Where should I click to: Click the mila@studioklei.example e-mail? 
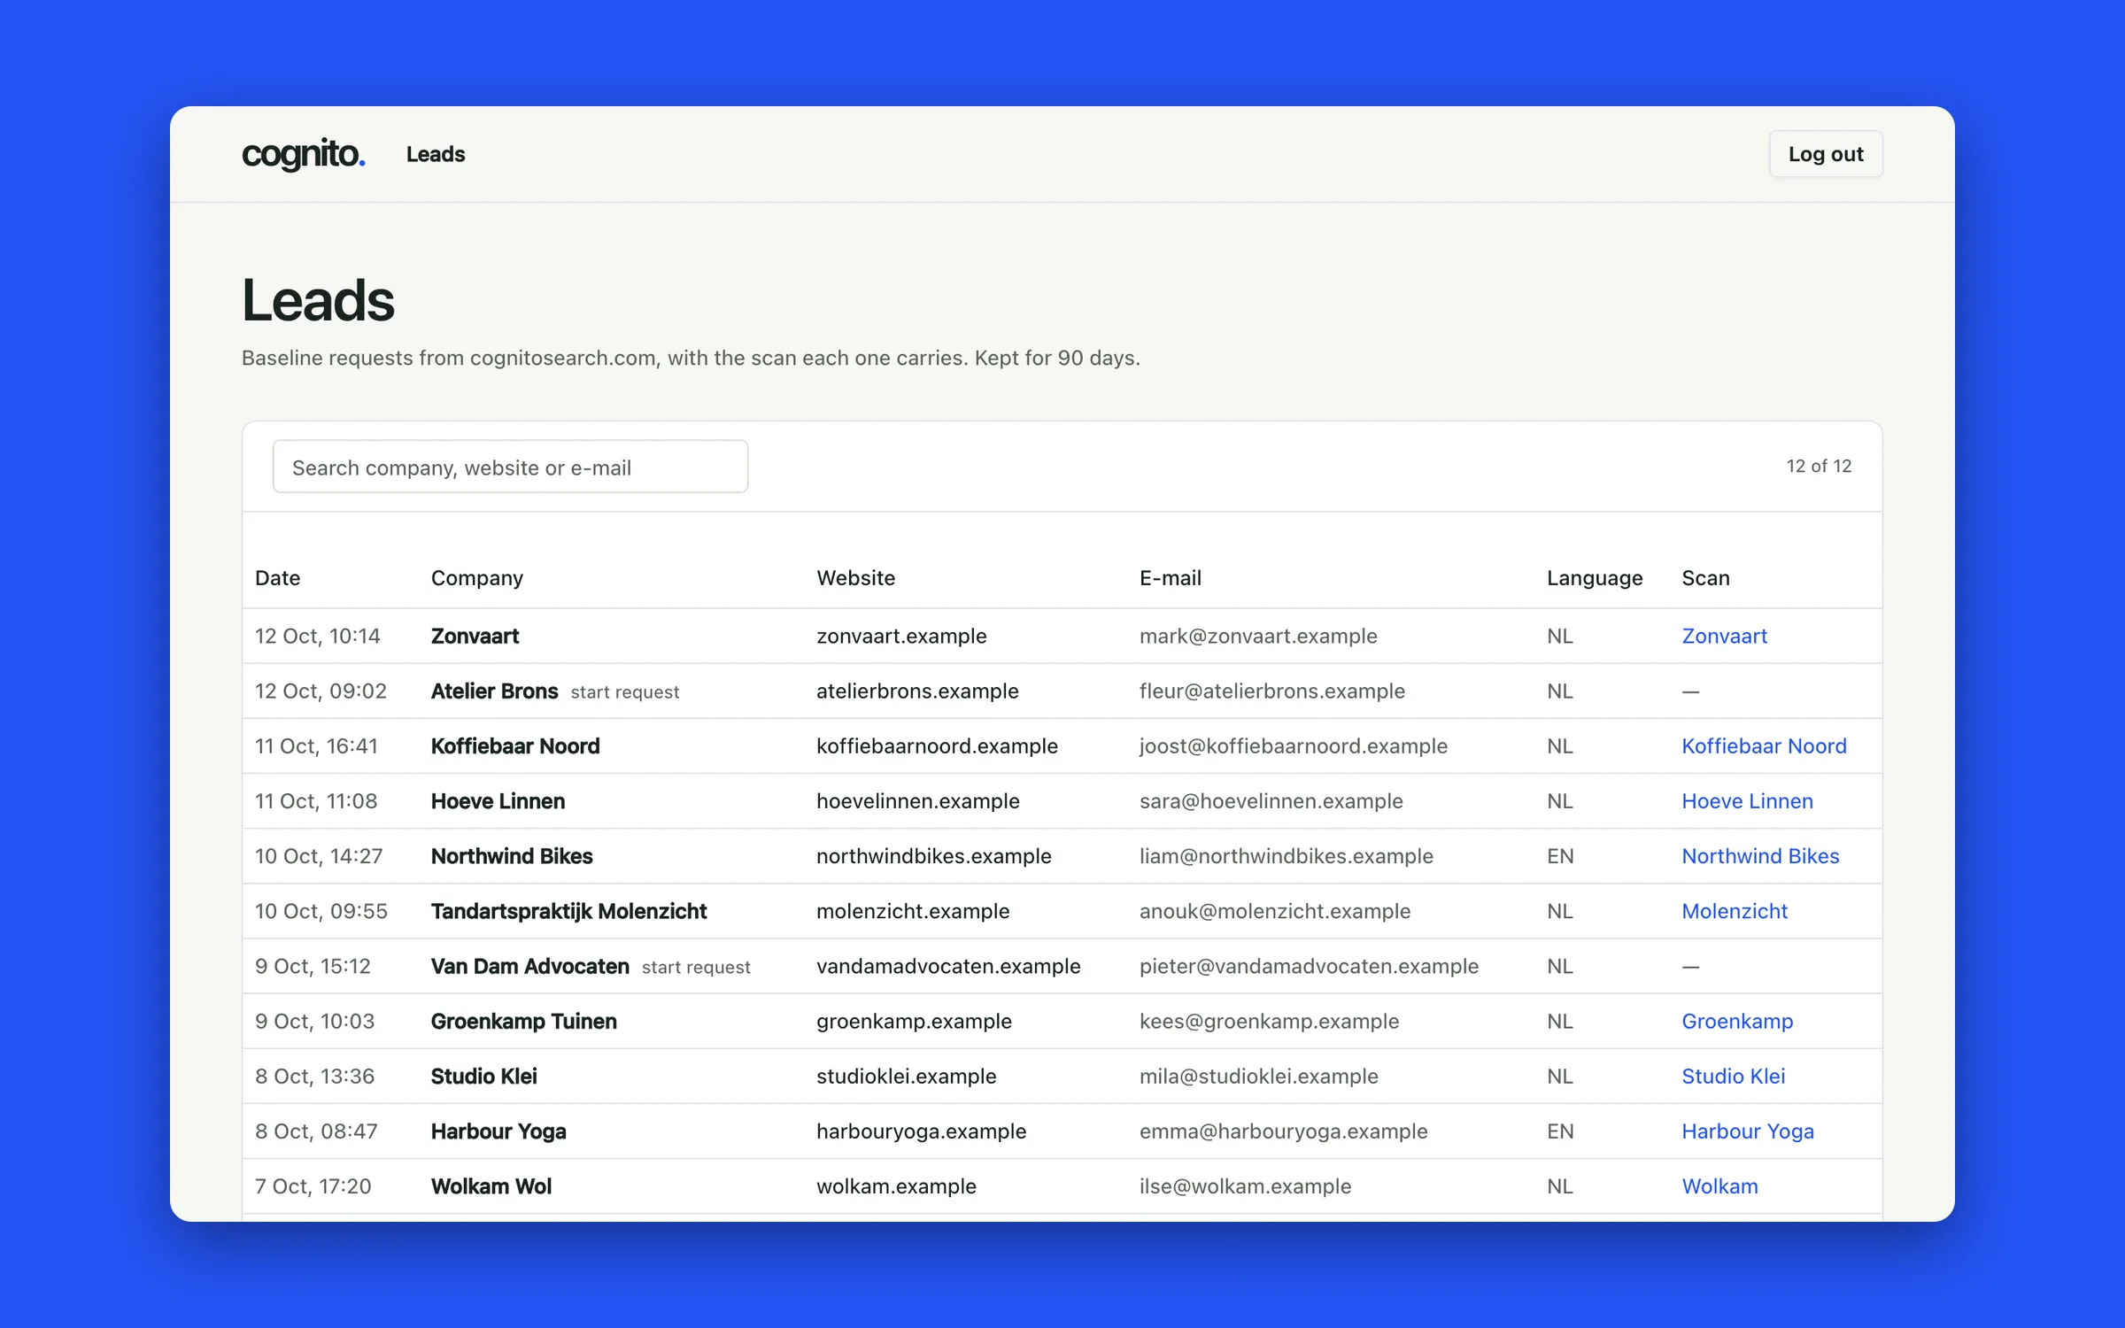(x=1258, y=1076)
